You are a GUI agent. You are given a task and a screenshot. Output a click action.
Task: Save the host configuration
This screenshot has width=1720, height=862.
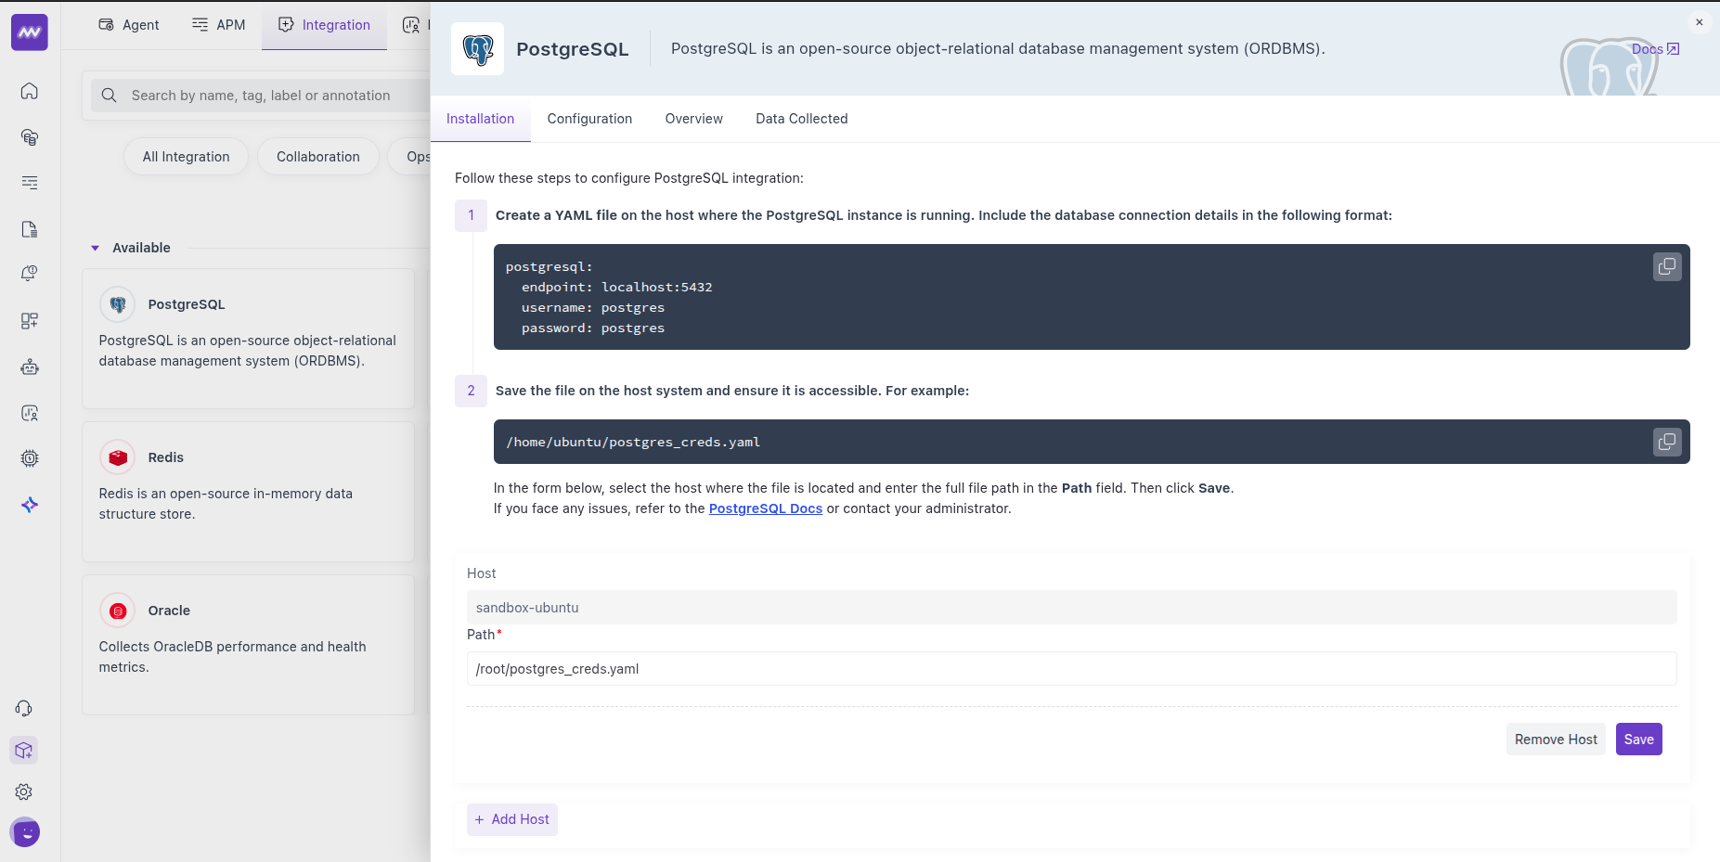[1637, 739]
